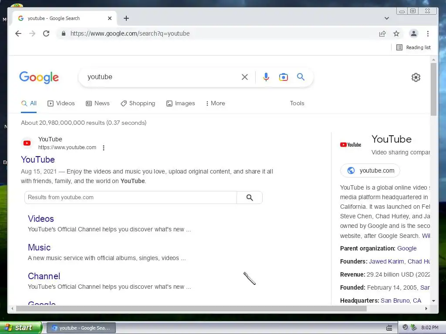The height and width of the screenshot is (334, 446).
Task: Open the Channel sitelink
Action: (44, 276)
